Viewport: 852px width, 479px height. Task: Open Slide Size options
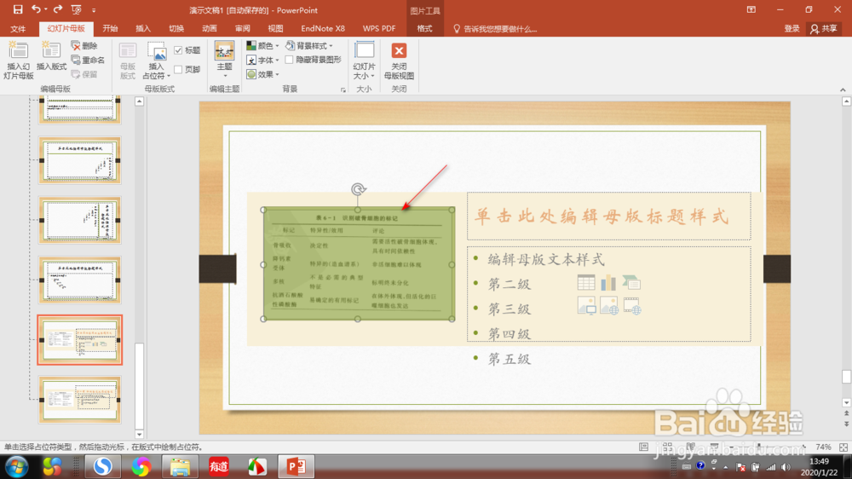coord(364,61)
